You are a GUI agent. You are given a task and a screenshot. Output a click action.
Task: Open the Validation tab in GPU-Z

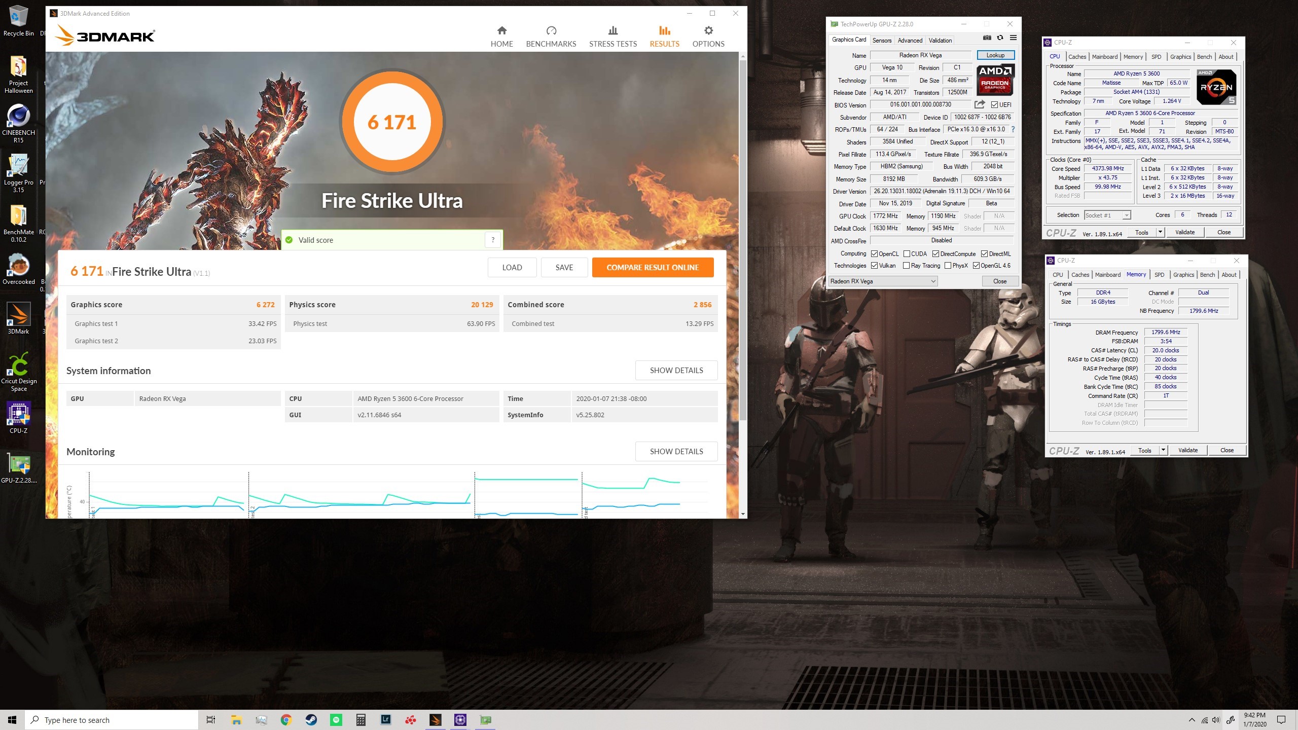(940, 40)
